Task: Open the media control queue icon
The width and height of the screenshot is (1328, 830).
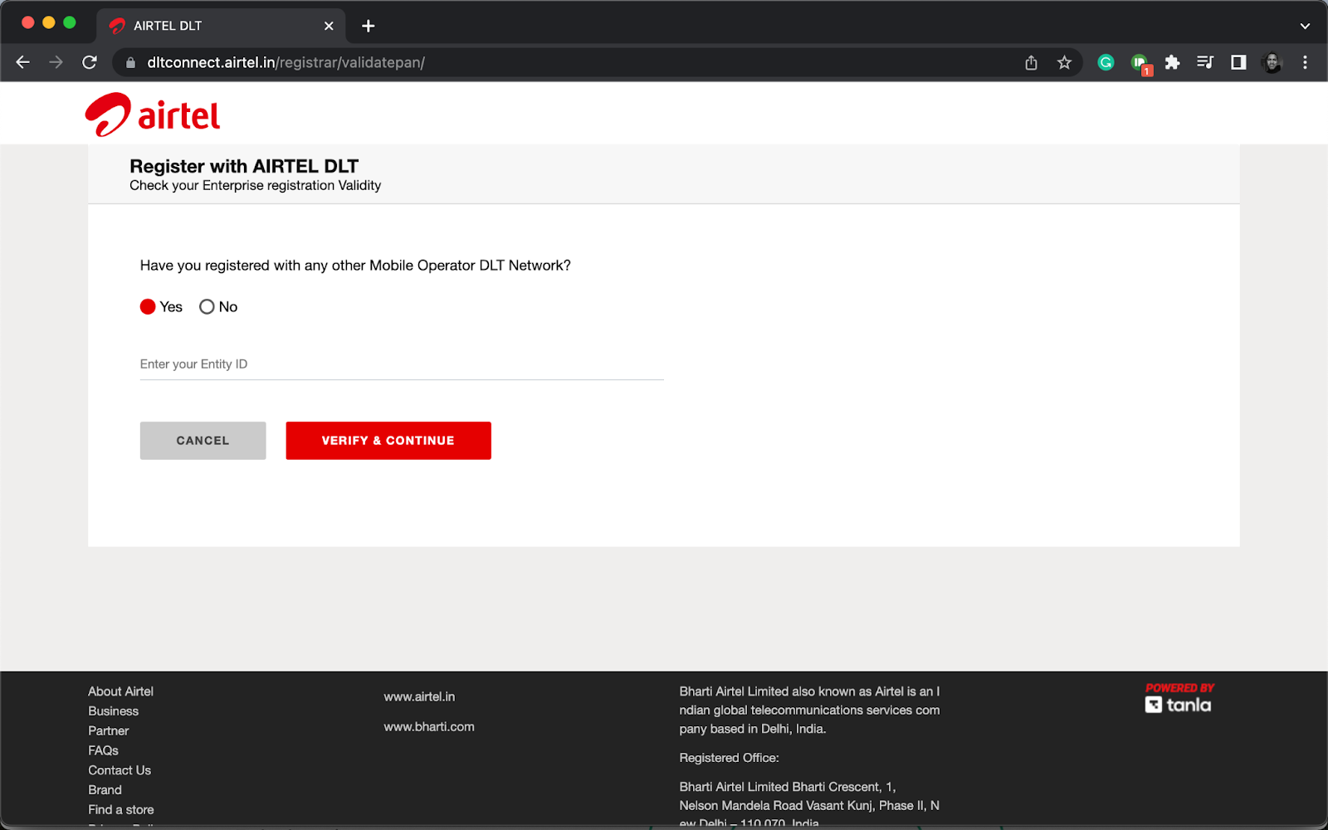Action: click(1205, 62)
